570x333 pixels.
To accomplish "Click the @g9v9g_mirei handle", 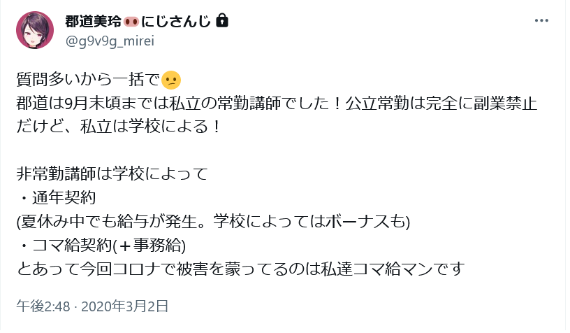I will [110, 41].
